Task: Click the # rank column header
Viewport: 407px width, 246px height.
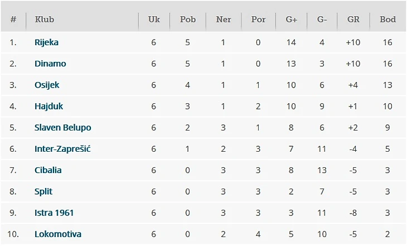Action: click(x=13, y=20)
